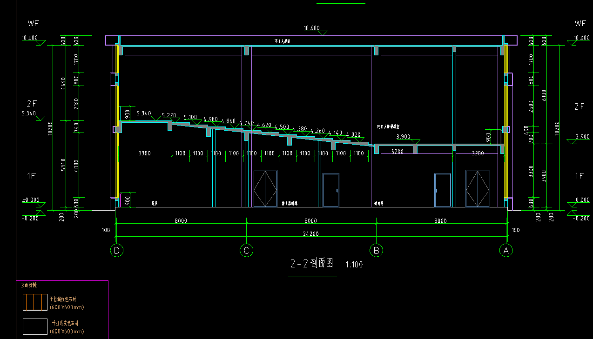
Task: Select the 10.600 roof elevation marker
Action: coord(311,28)
